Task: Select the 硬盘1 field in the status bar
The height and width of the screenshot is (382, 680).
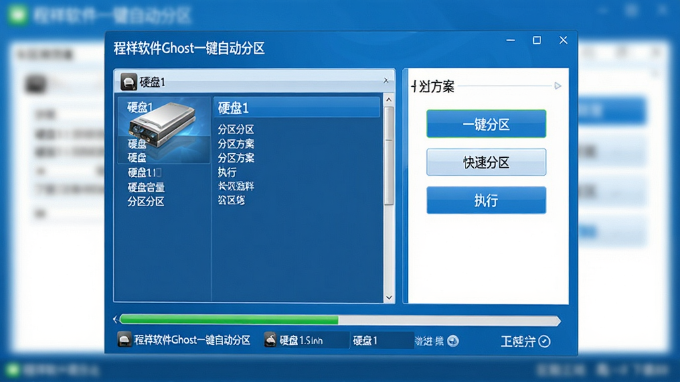Action: coord(381,340)
